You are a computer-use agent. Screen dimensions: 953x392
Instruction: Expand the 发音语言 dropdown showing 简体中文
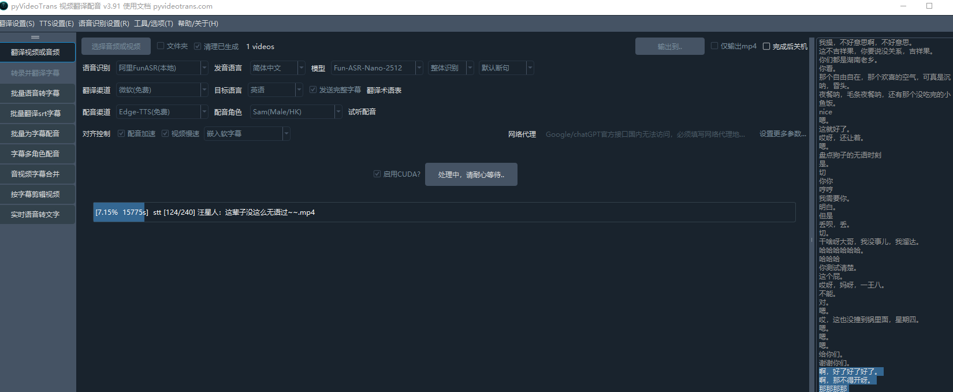(x=278, y=68)
